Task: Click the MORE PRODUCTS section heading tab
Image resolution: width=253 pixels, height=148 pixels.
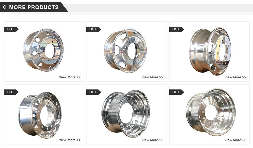Action: coord(34,7)
